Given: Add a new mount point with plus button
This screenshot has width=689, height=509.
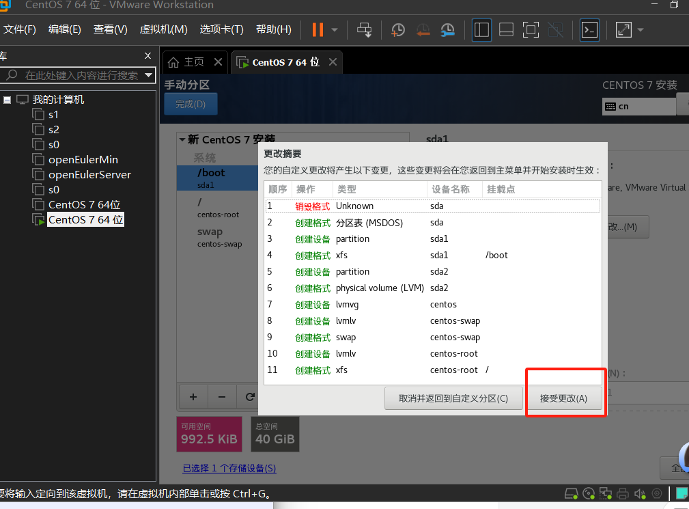Looking at the screenshot, I should point(193,398).
